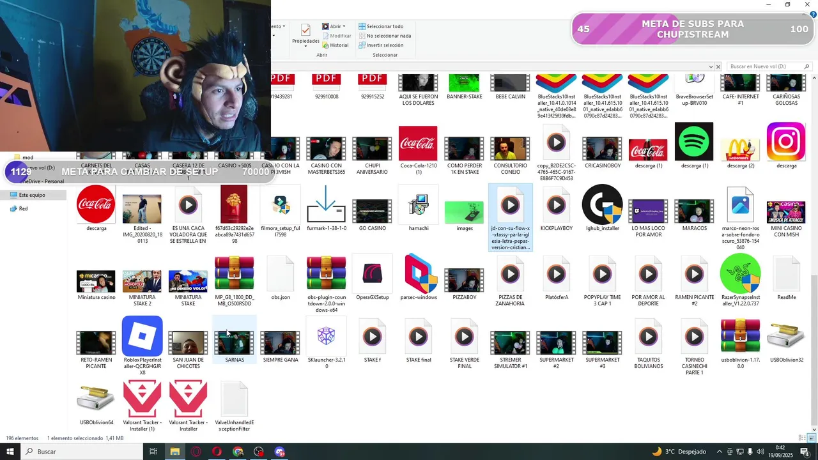Select the hamachi installer icon
818x460 pixels.
[418, 205]
